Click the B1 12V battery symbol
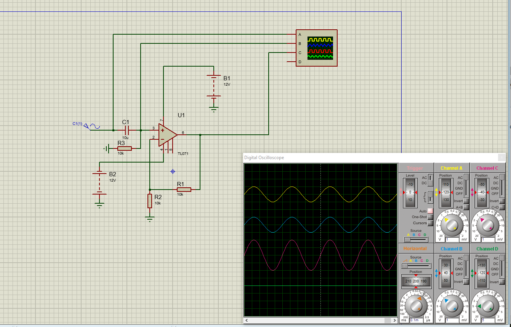The width and height of the screenshot is (511, 327). pos(214,86)
